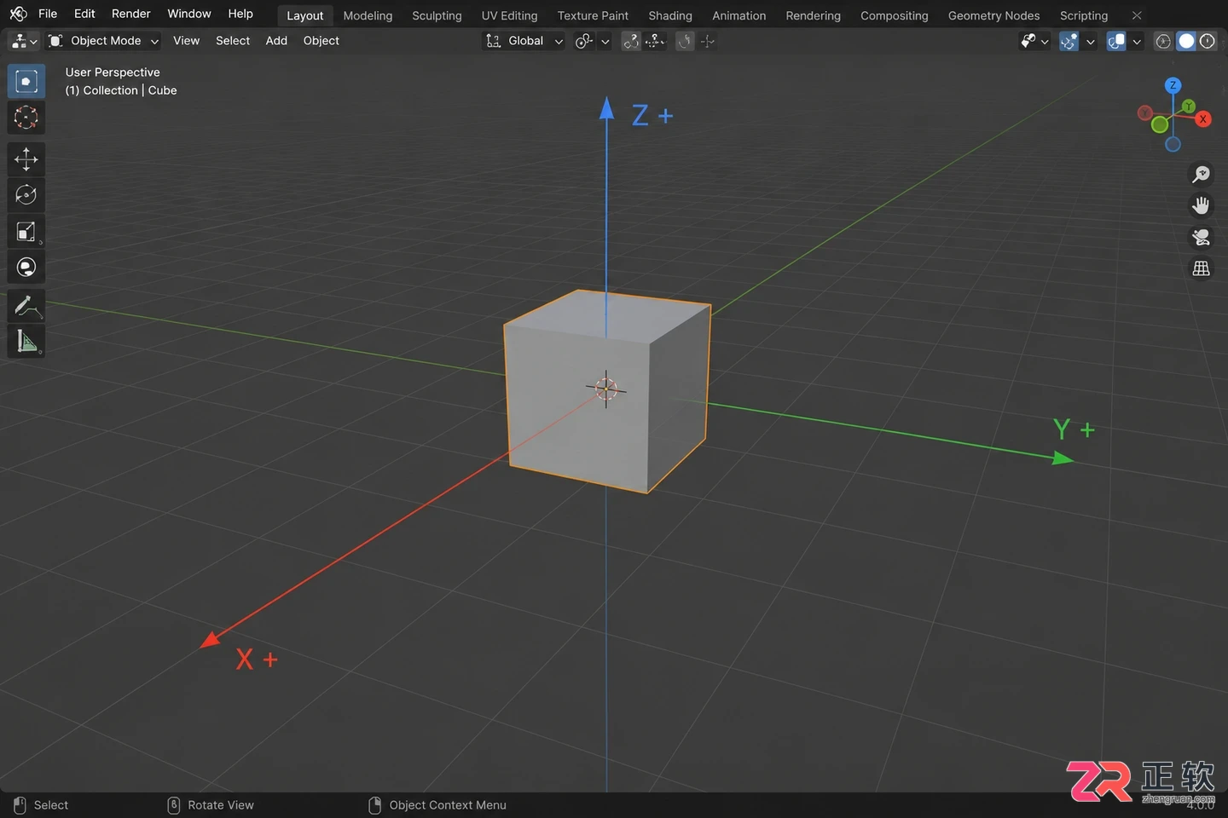Screen dimensions: 1228x818
Task: Open the viewport Add menu
Action: [x=276, y=41]
